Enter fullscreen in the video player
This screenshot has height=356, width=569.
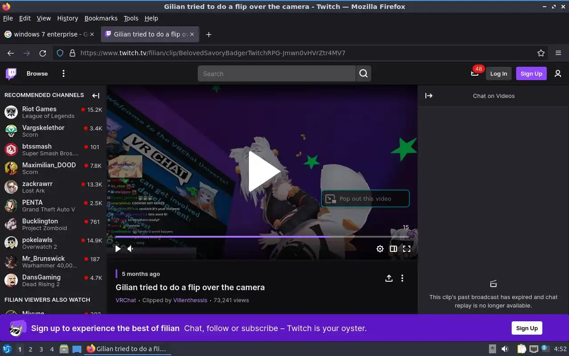pos(407,249)
